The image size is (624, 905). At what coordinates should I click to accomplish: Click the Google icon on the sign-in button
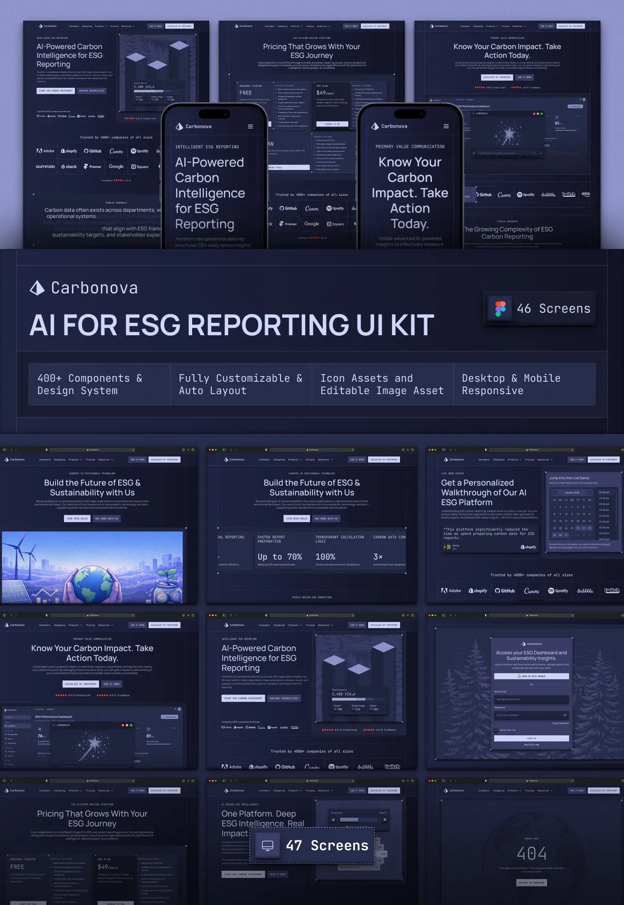coord(519,676)
